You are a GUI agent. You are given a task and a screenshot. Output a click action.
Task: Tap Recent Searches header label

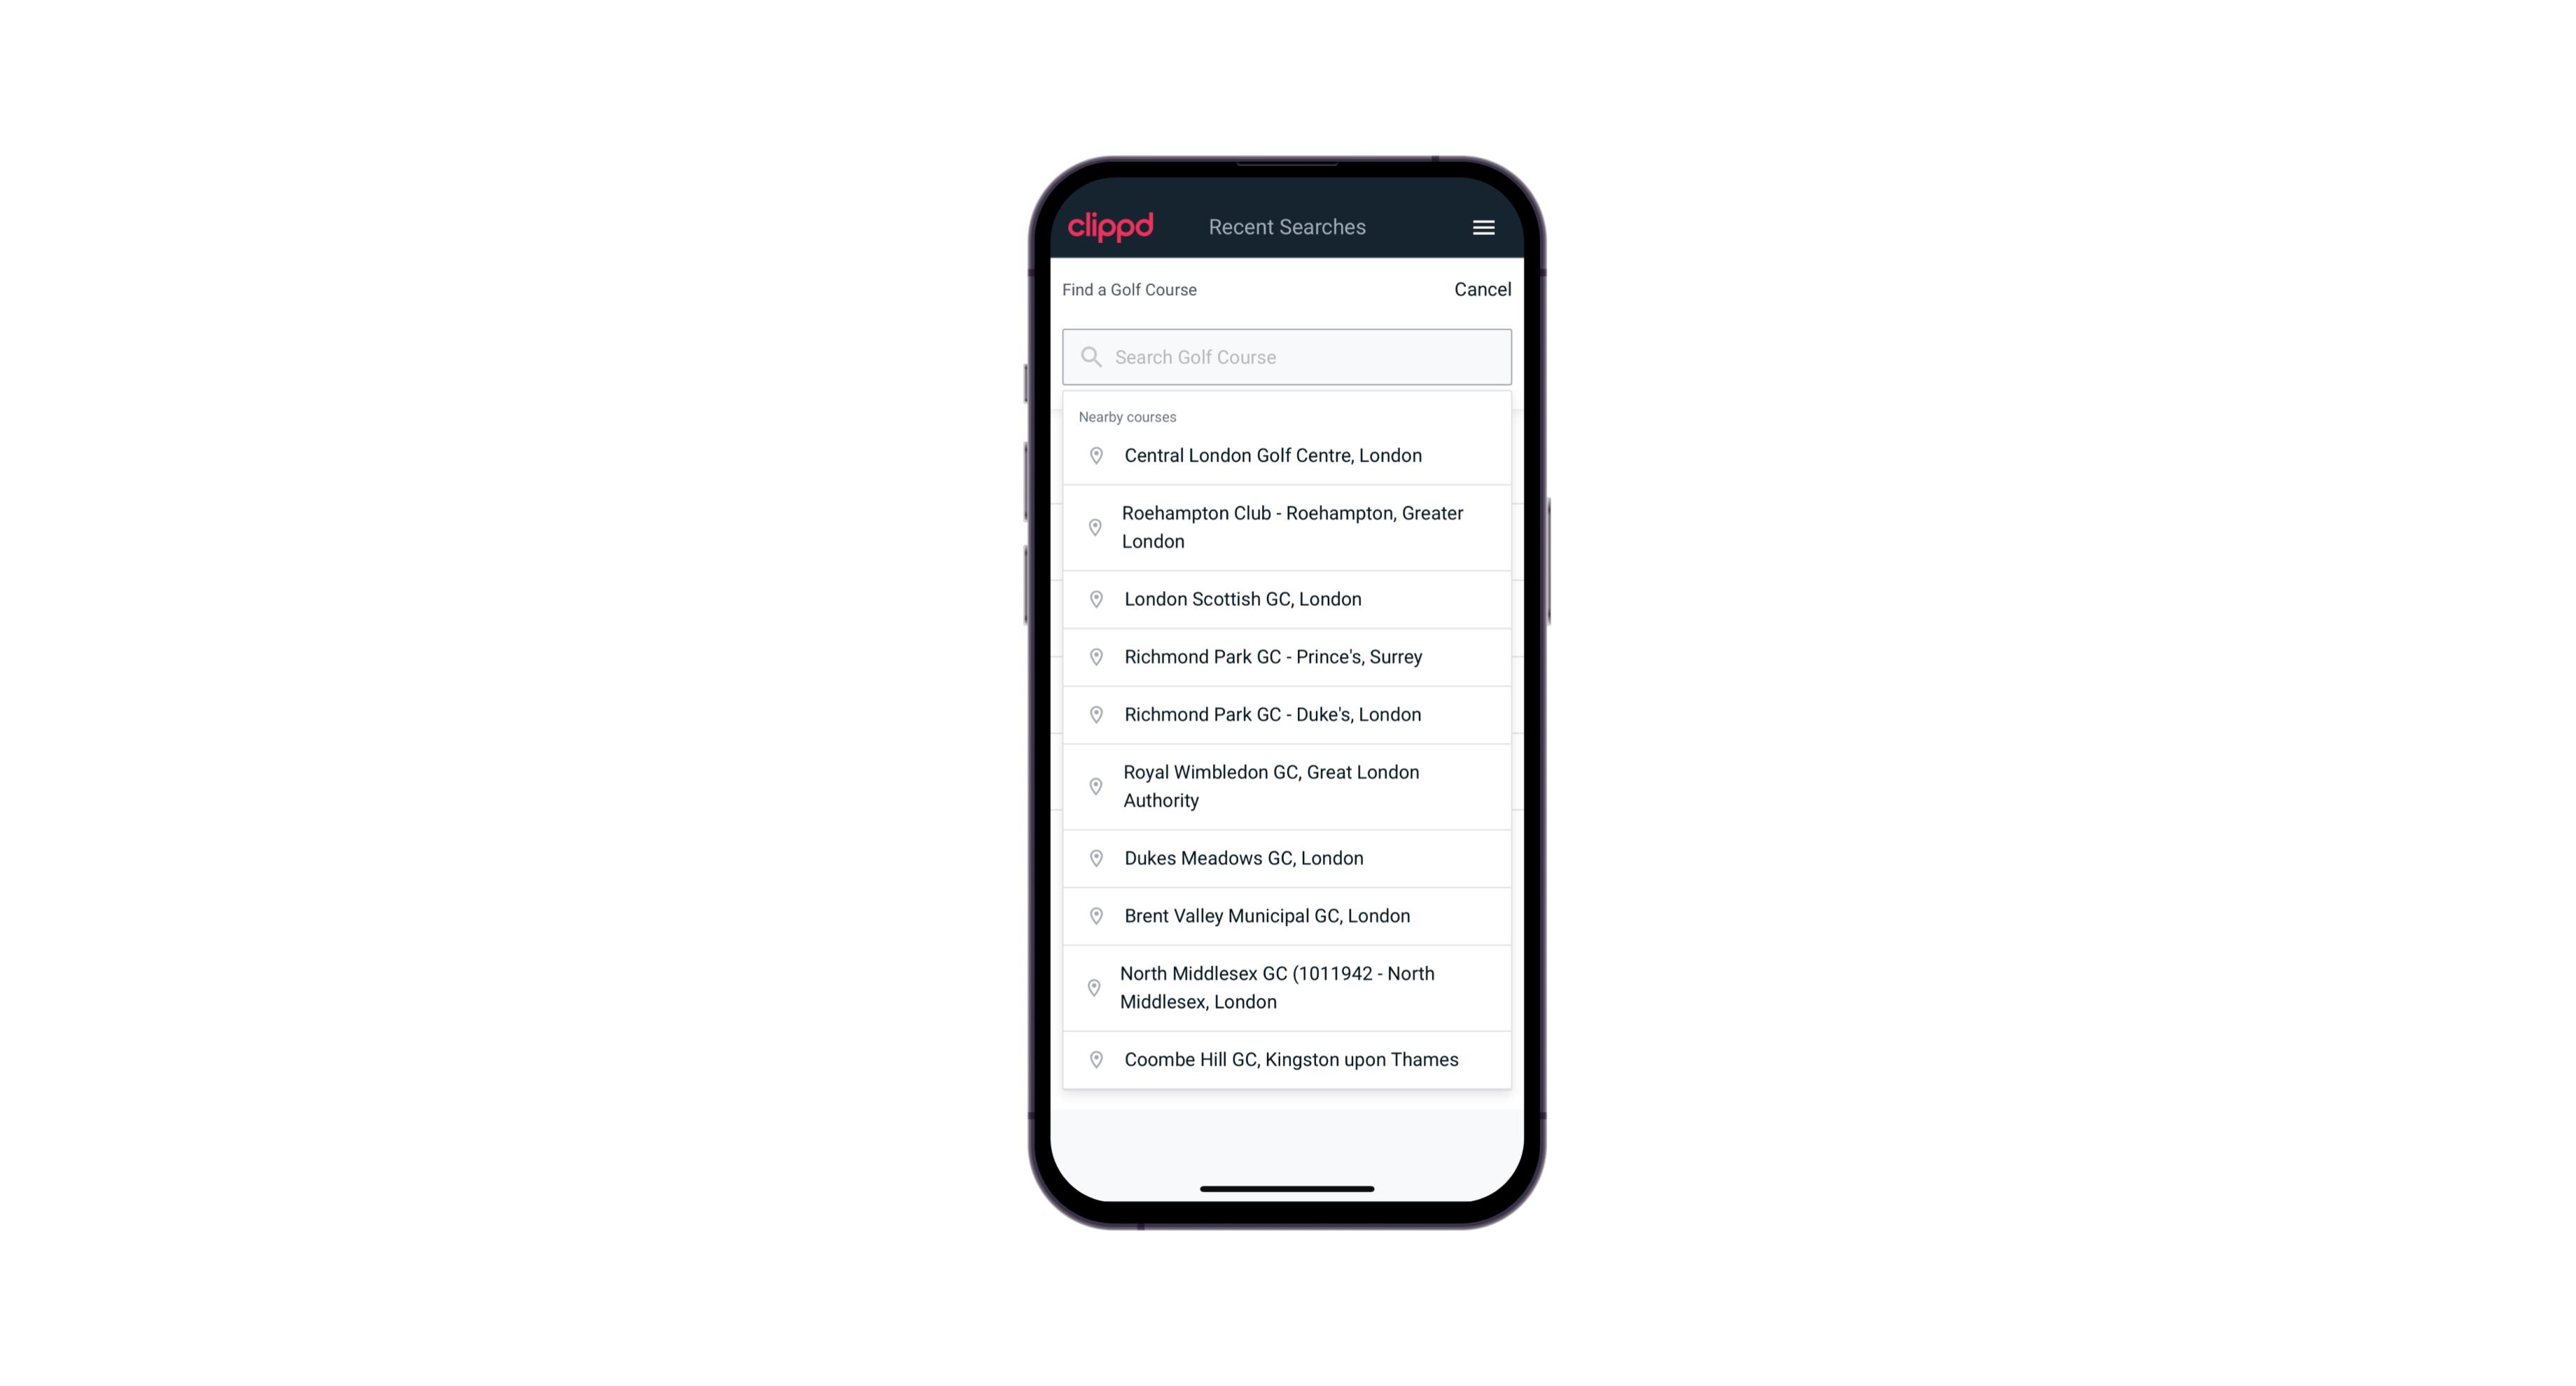[x=1287, y=227]
